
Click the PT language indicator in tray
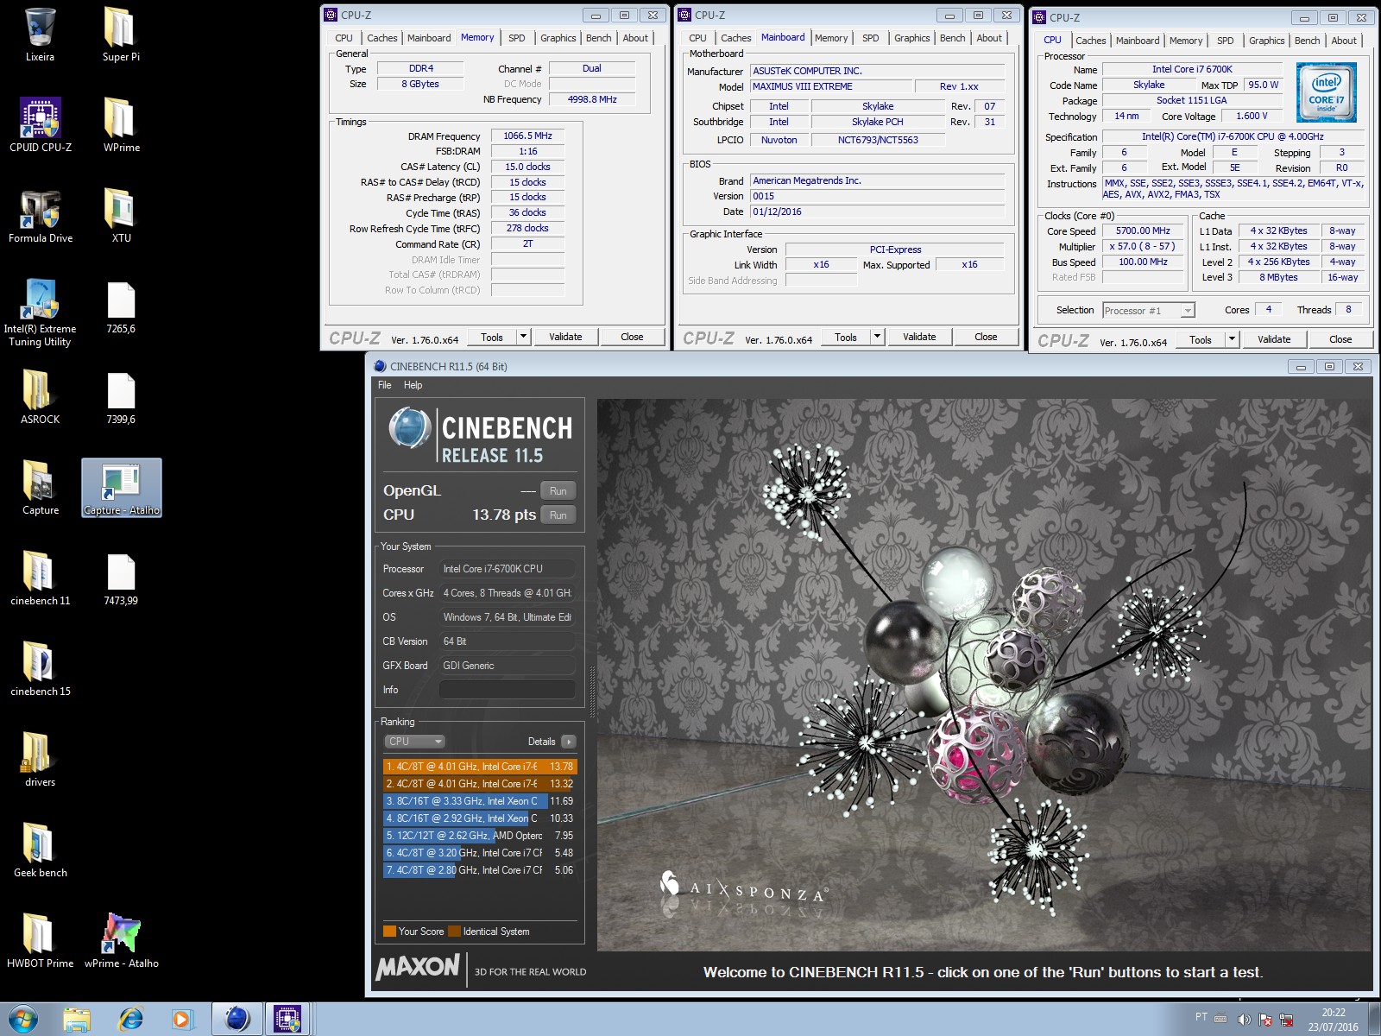1201,1017
